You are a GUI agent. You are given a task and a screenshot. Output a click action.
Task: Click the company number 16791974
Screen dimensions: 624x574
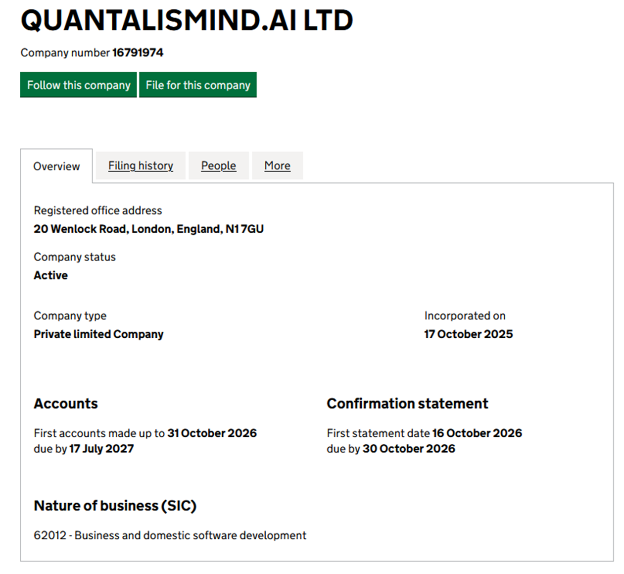point(138,52)
